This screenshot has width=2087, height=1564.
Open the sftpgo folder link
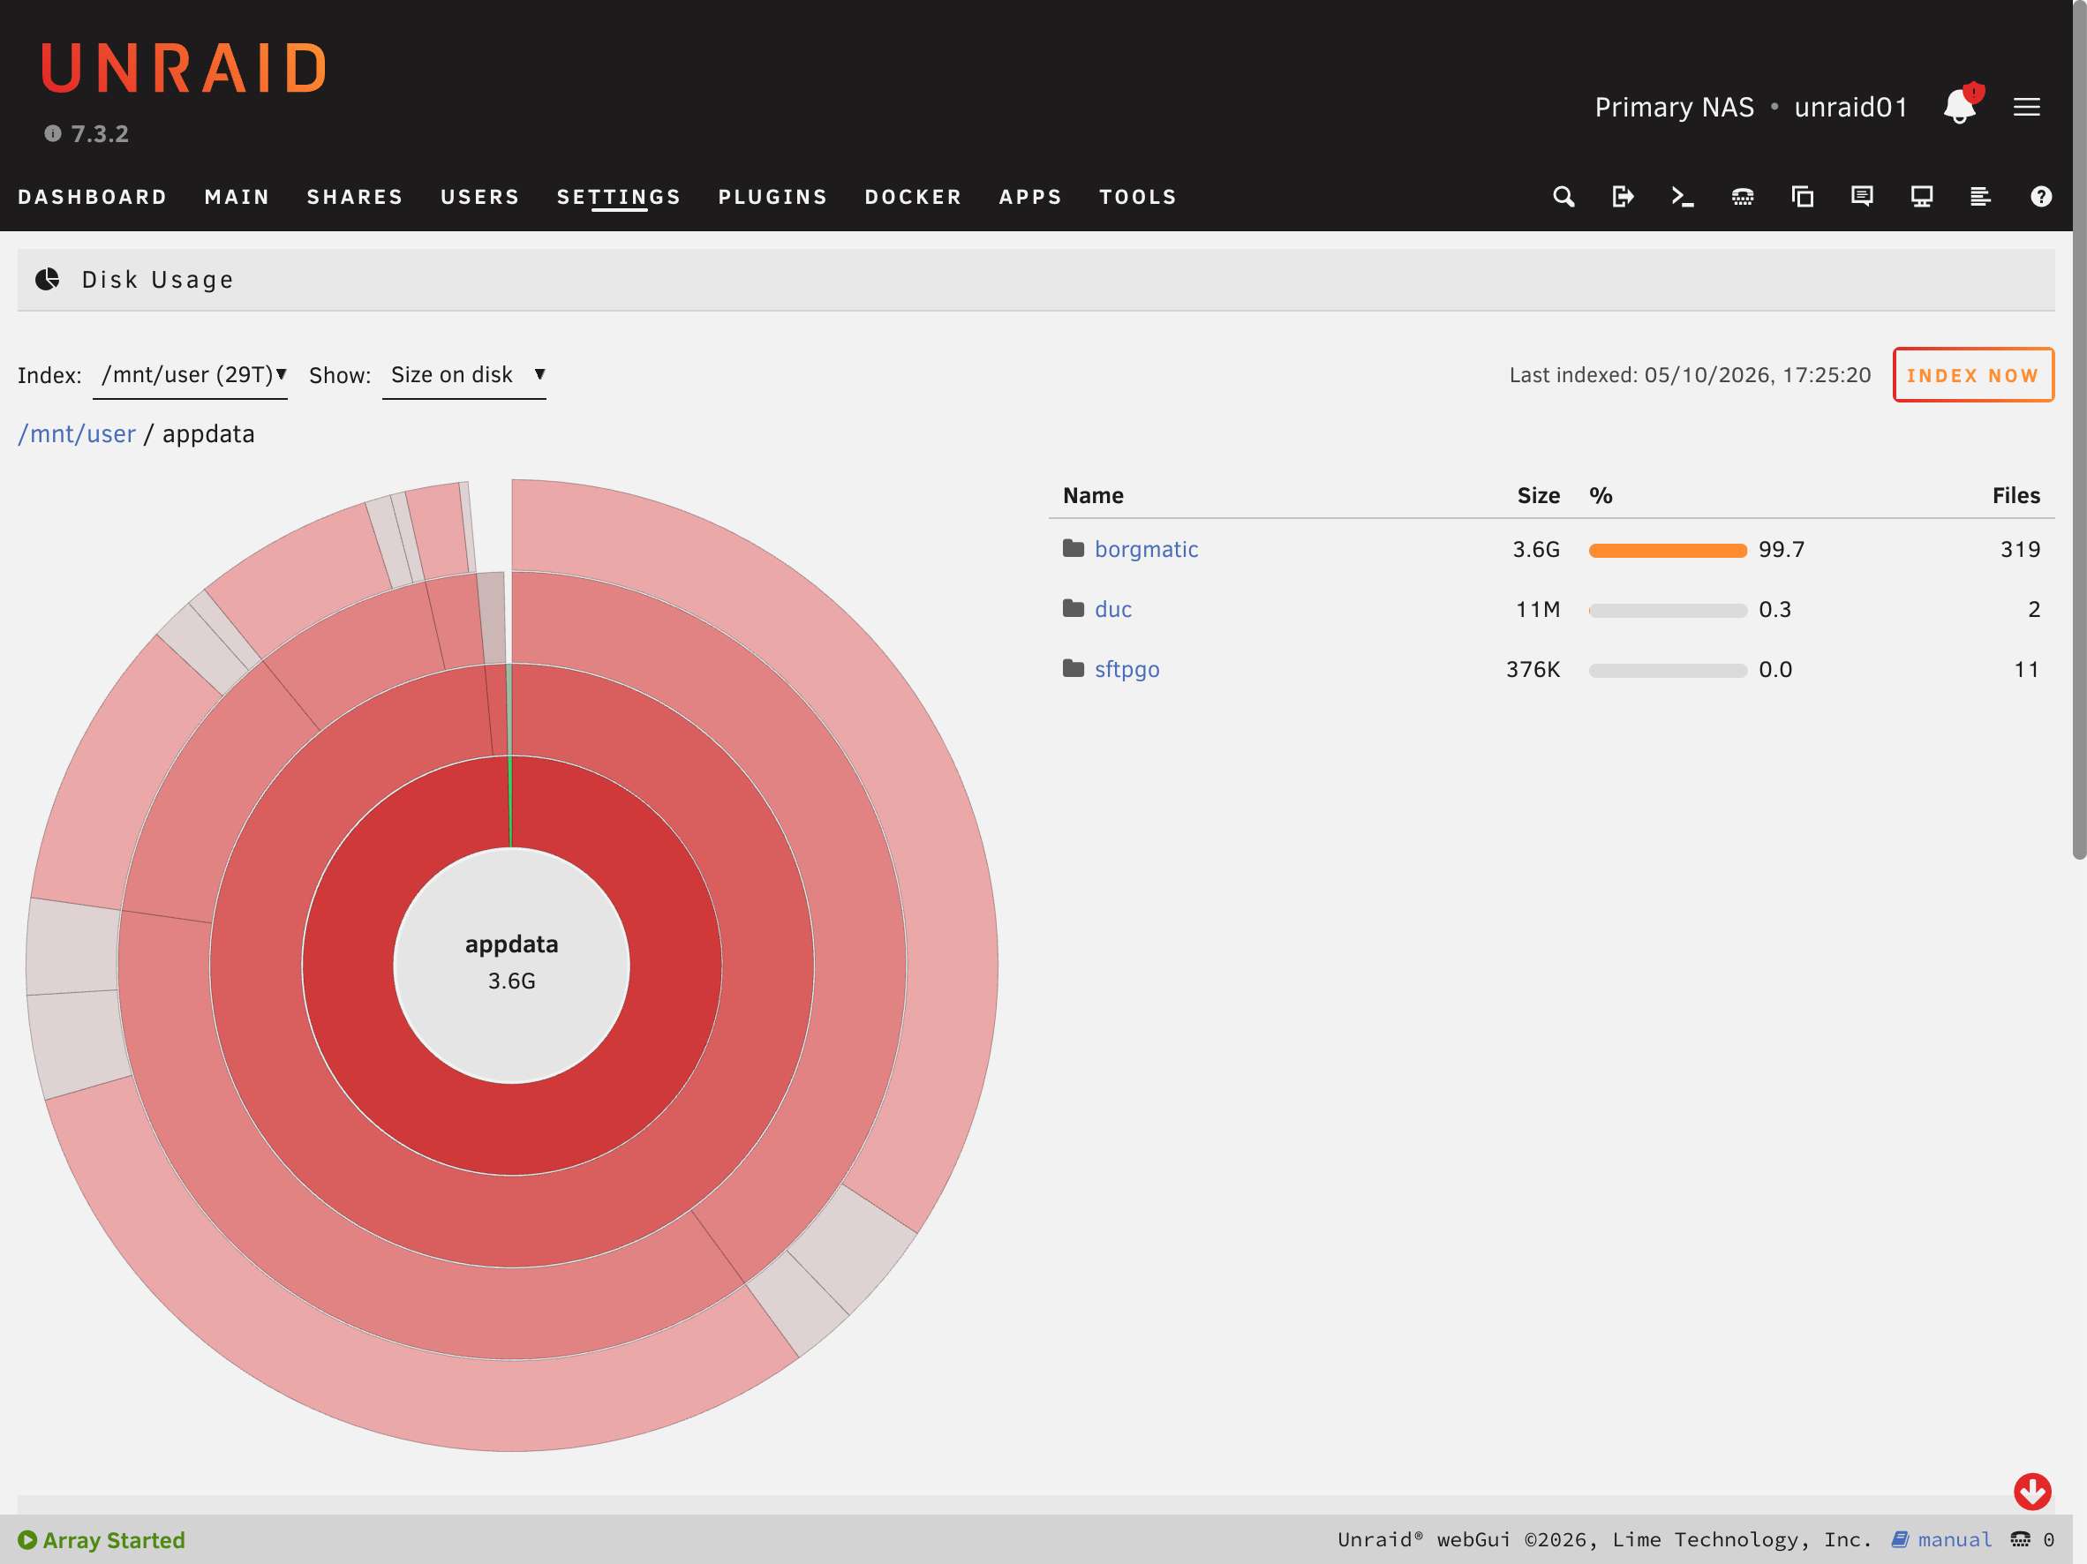click(1126, 669)
